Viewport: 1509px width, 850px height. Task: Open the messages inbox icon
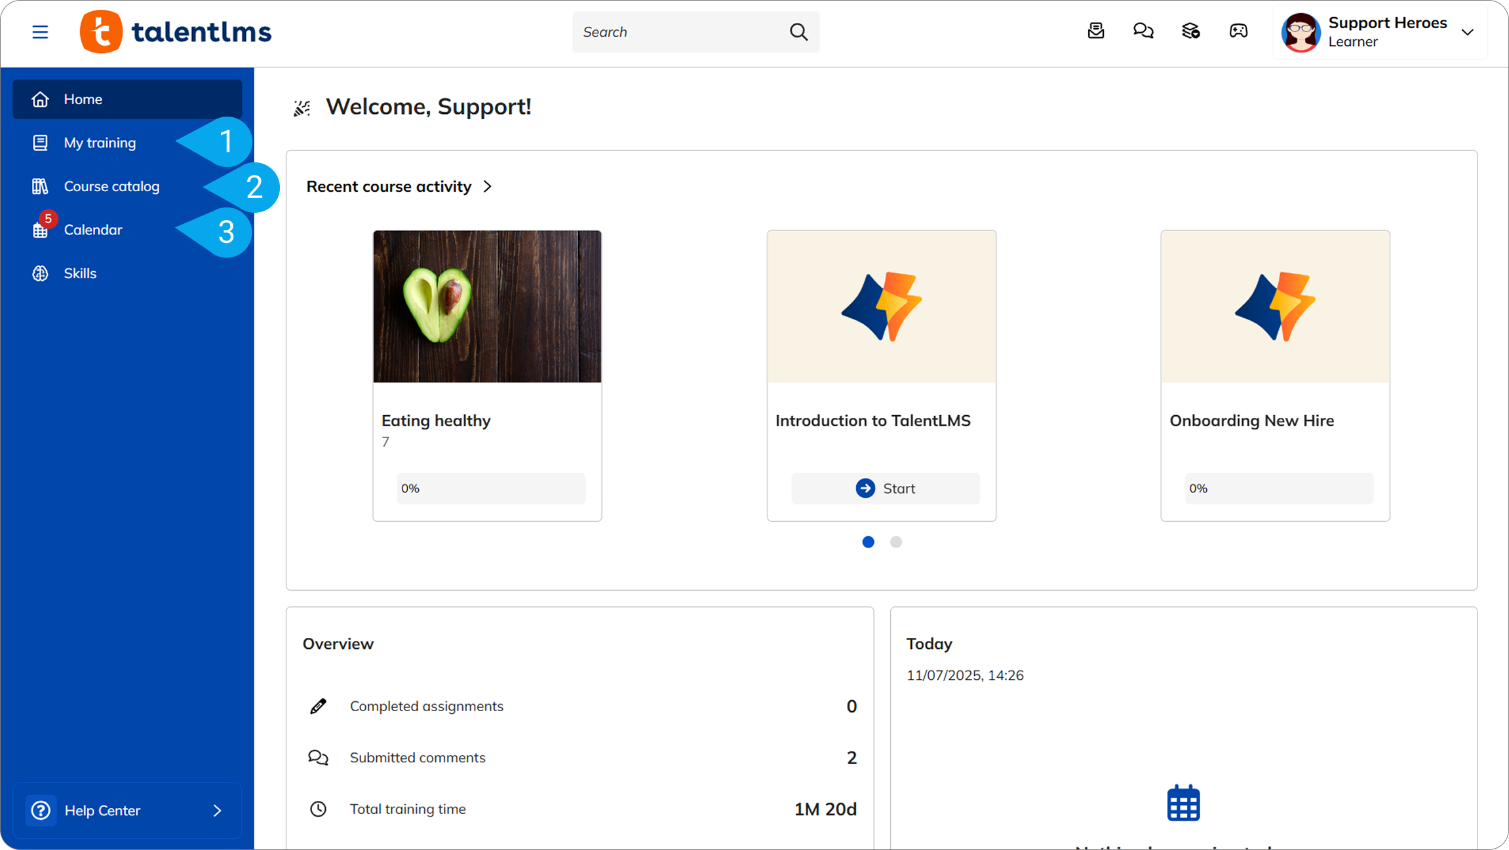[1095, 31]
